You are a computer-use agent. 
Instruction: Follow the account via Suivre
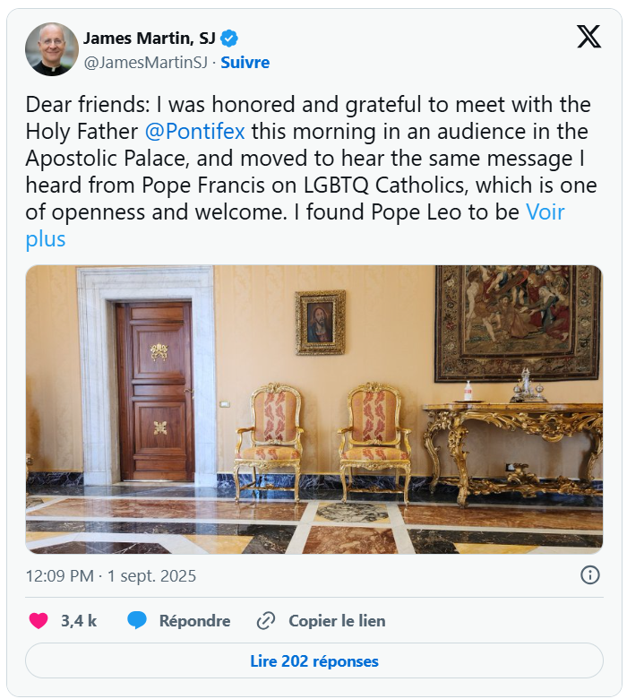tap(245, 63)
